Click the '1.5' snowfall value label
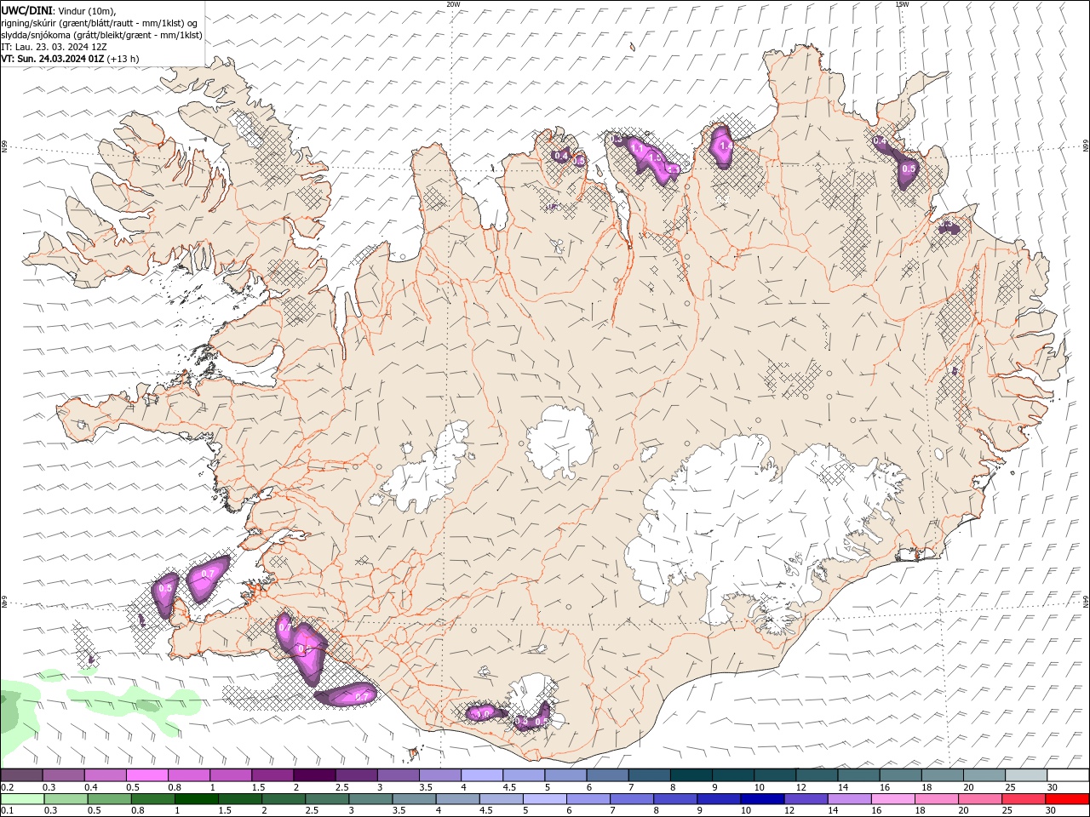 (x=656, y=157)
